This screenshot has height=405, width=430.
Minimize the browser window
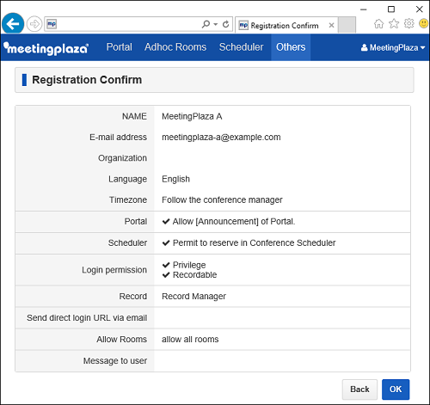(x=364, y=9)
